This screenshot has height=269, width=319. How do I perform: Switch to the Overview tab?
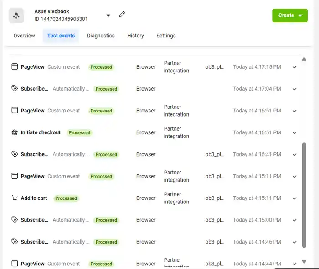(24, 36)
